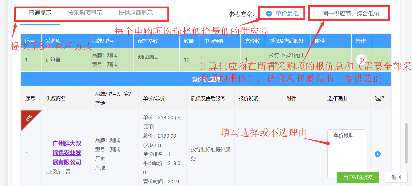Choose 同一供应商，综合低价 radio option

(316, 14)
